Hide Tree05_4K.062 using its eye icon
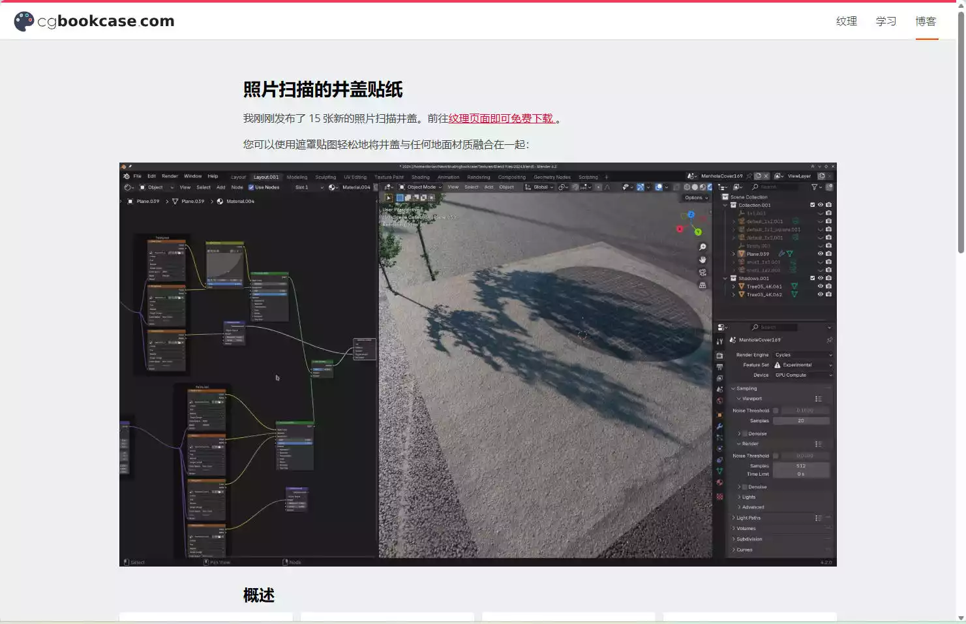The width and height of the screenshot is (966, 624). point(821,294)
